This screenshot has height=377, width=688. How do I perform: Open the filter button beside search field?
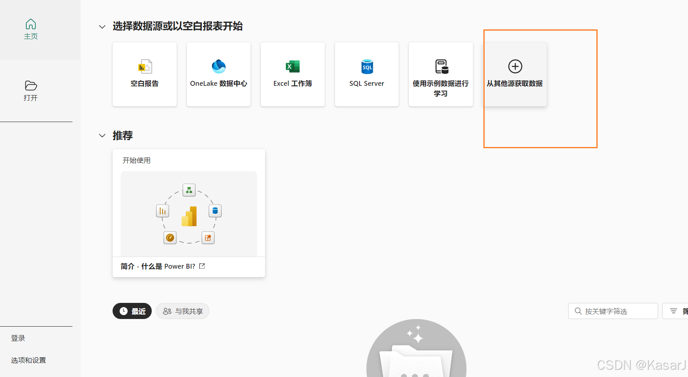[x=675, y=311]
